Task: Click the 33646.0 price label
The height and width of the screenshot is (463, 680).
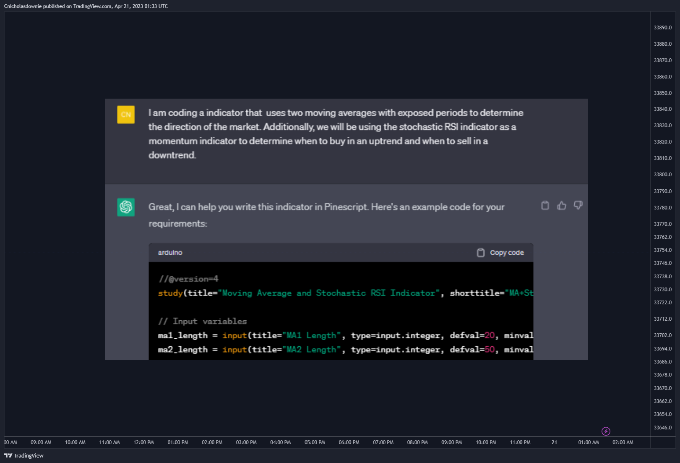Action: [663, 428]
